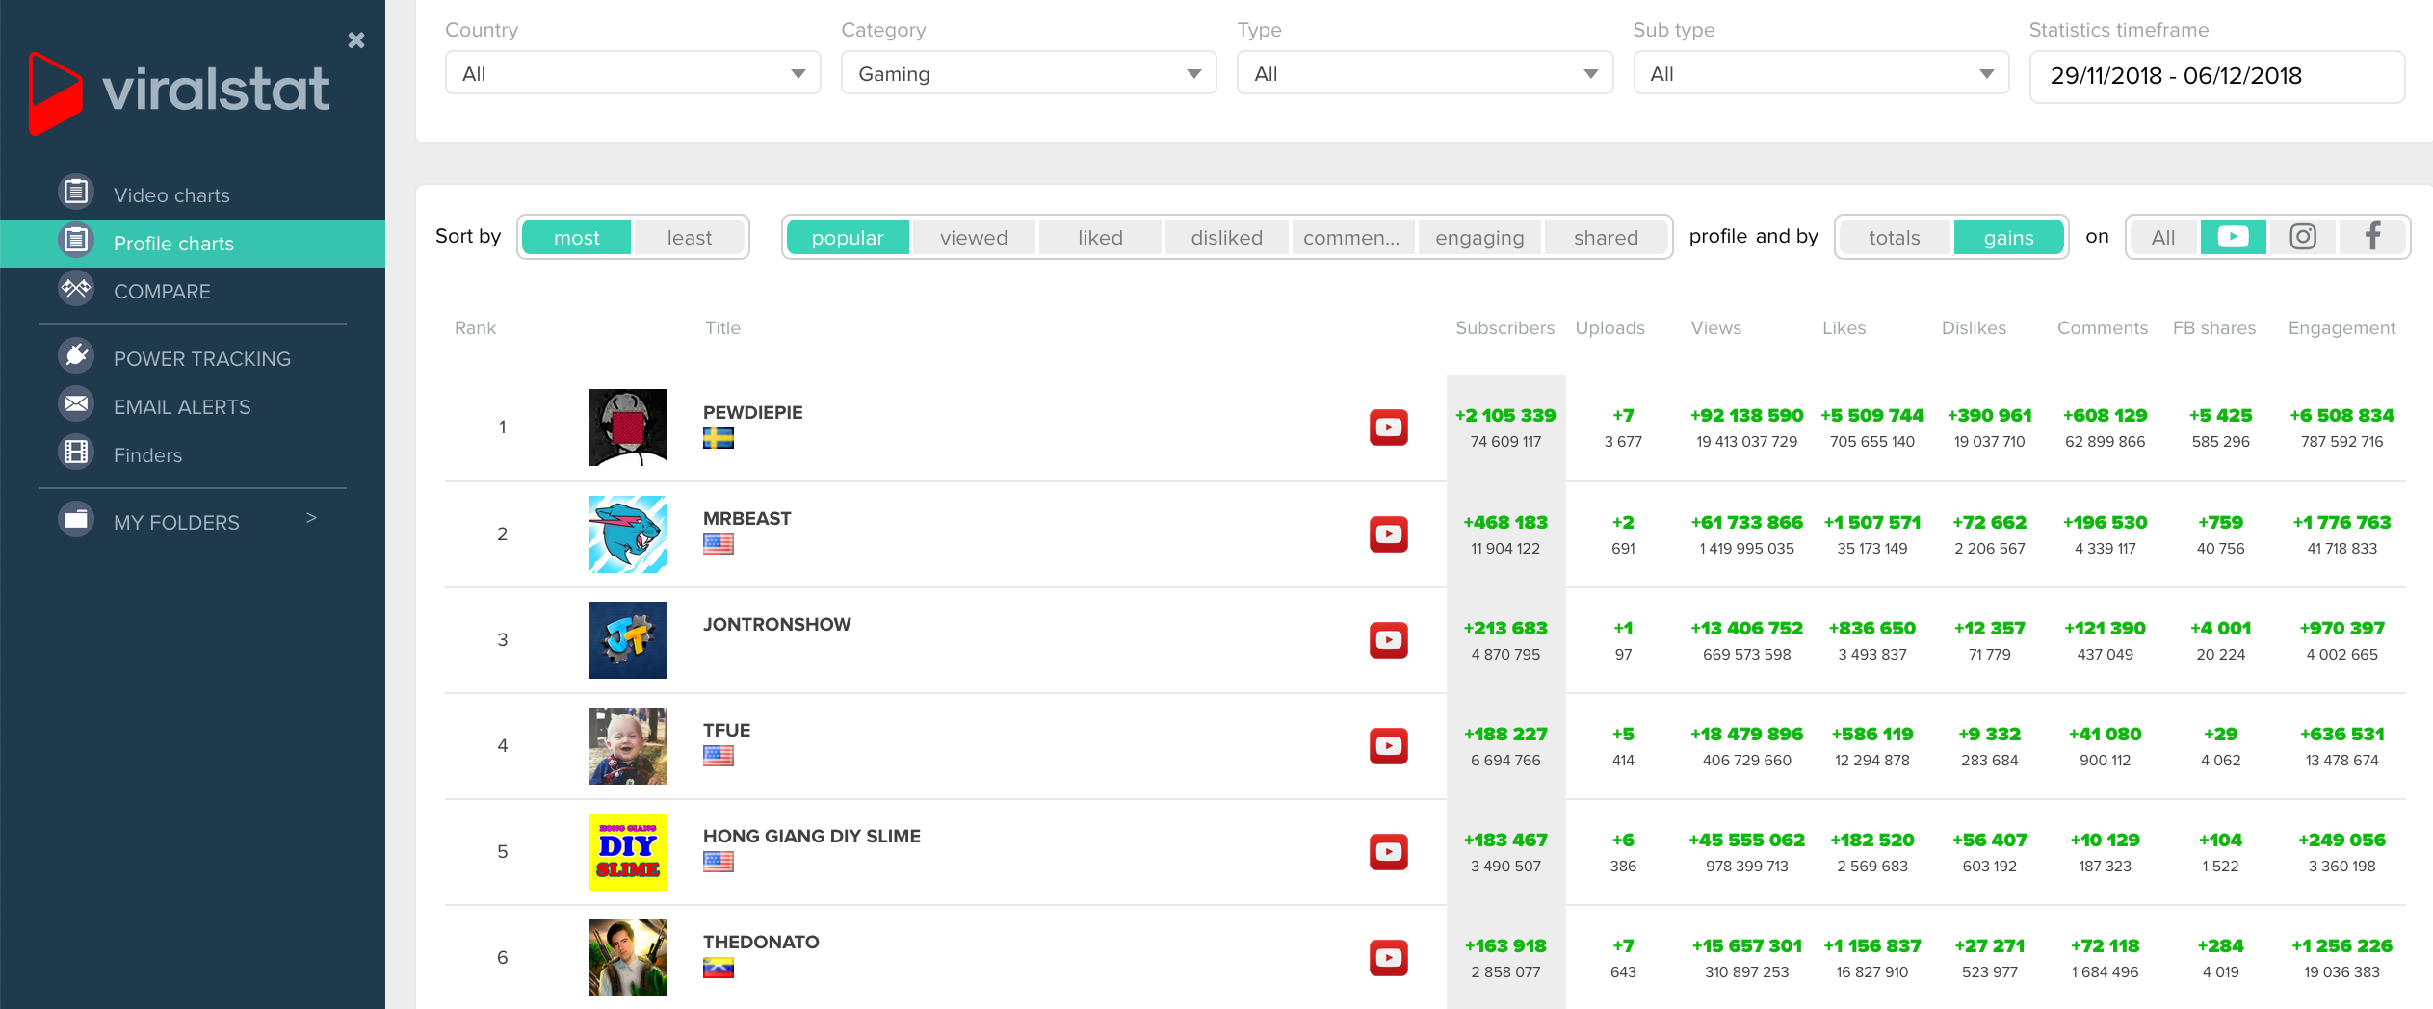Click the Video charts sidebar icon

pyautogui.click(x=76, y=193)
